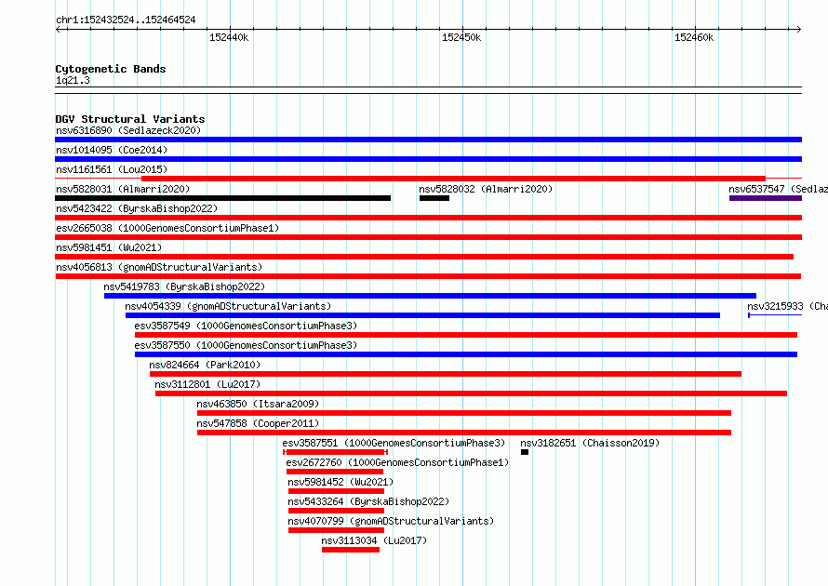Click the red bar of nsv3113034
Image resolution: width=828 pixels, height=586 pixels.
(351, 550)
